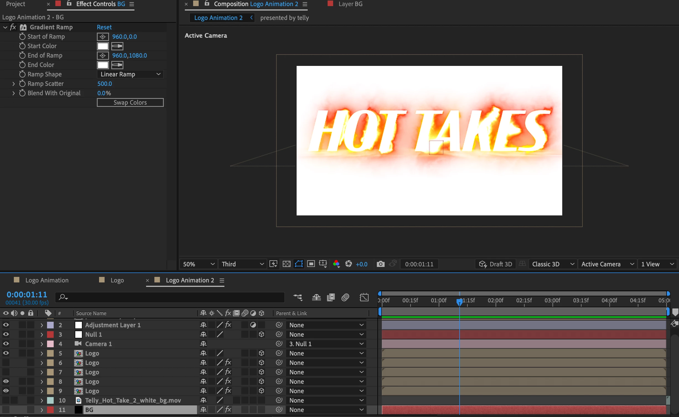Open the composition mini-flowchart icon in timeline
Image resolution: width=679 pixels, height=417 pixels.
click(x=298, y=297)
